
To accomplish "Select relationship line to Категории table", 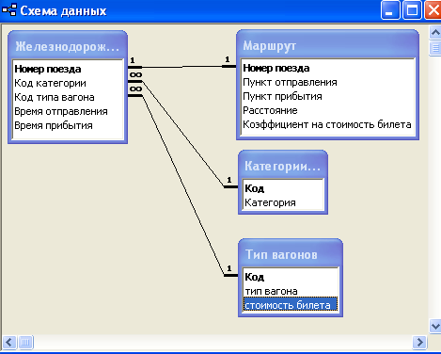I will coord(183,134).
